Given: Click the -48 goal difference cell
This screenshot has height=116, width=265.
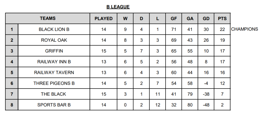Looking at the screenshot, I should pos(206,105).
